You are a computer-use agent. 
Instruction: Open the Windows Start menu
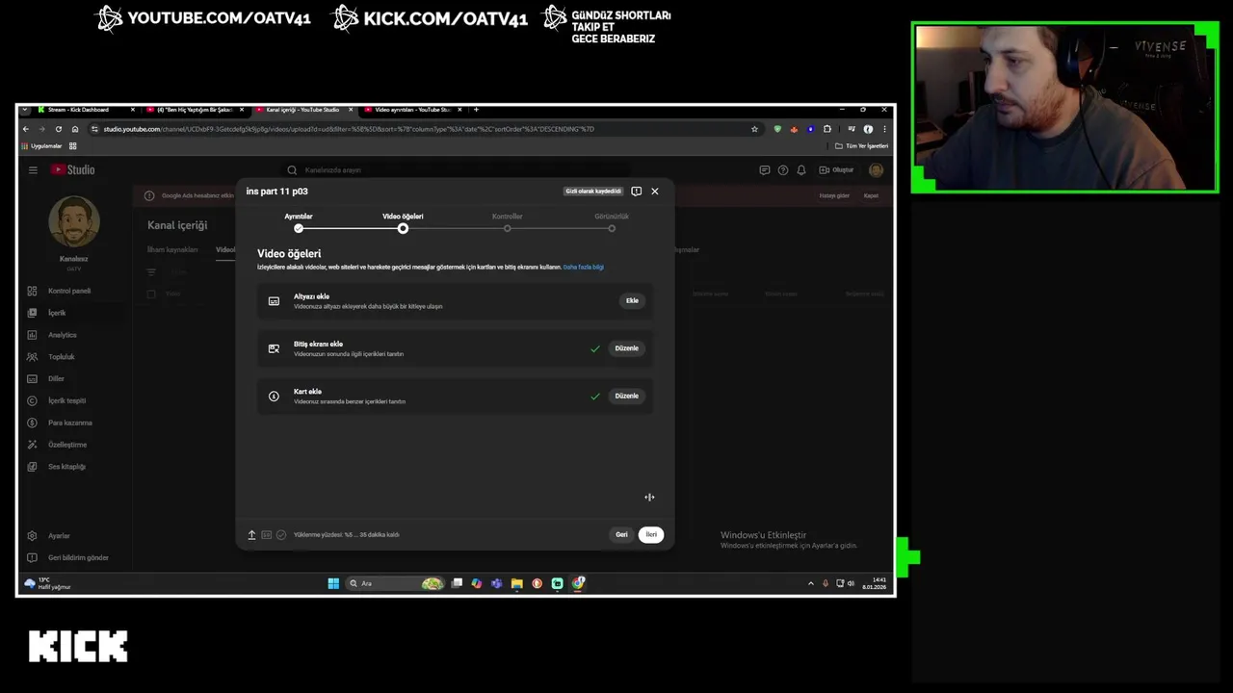pyautogui.click(x=333, y=583)
